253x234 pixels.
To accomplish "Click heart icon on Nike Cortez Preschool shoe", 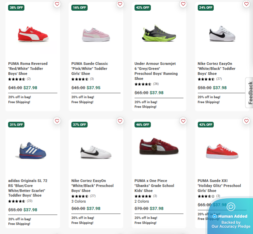I will click(120, 121).
